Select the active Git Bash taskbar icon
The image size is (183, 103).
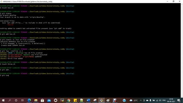(102, 100)
